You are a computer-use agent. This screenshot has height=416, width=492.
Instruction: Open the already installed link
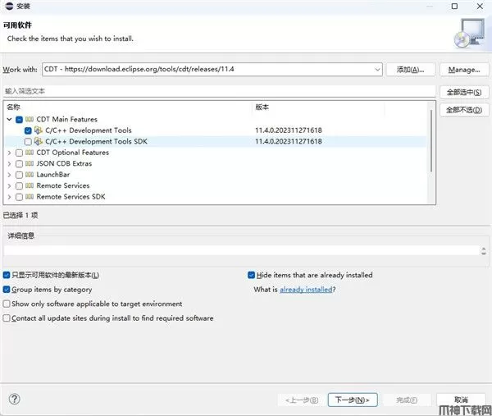coord(306,290)
